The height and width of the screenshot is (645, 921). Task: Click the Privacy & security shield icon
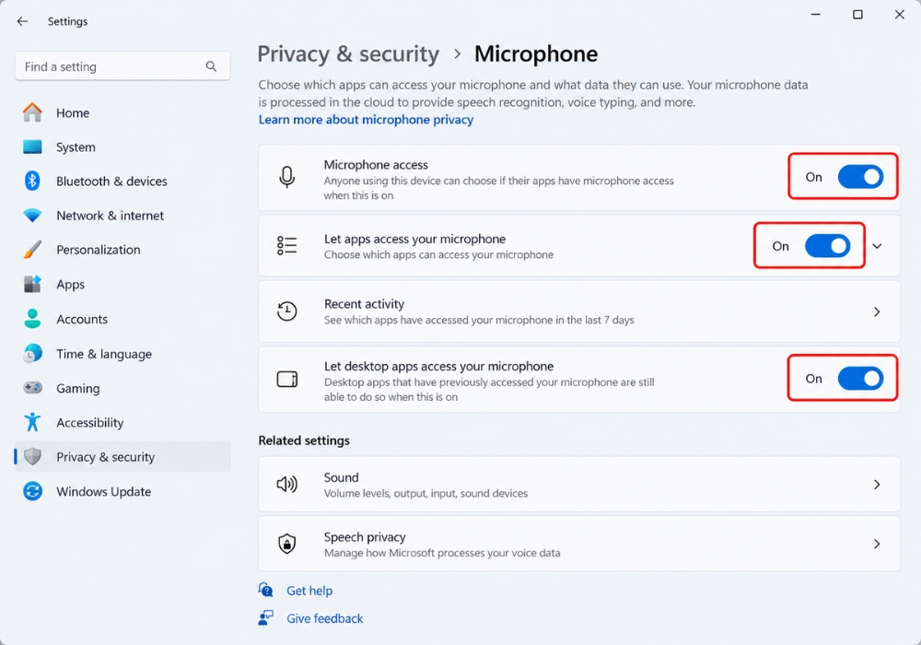(x=32, y=456)
